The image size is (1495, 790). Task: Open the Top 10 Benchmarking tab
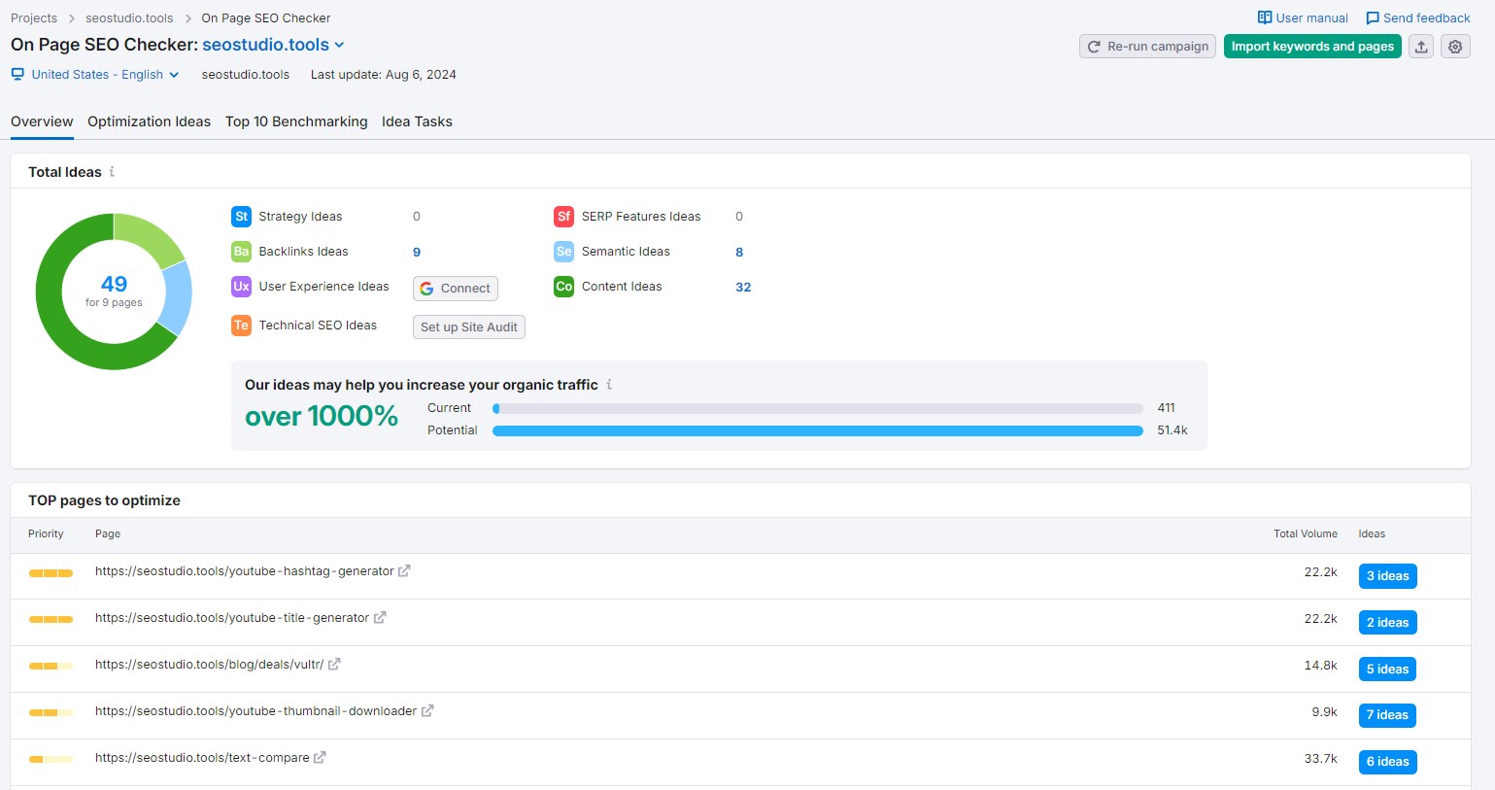296,121
